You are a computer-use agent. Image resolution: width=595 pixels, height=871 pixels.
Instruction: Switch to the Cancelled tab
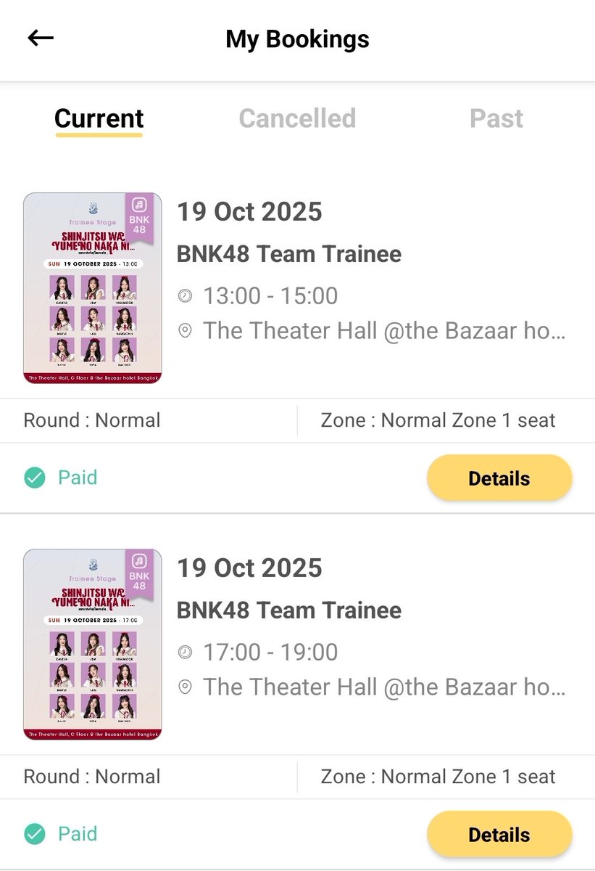(297, 118)
